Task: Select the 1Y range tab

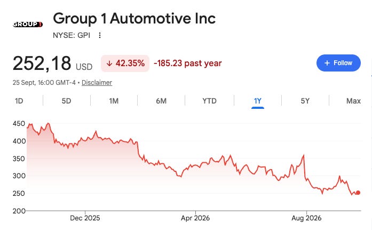Action: coord(258,101)
